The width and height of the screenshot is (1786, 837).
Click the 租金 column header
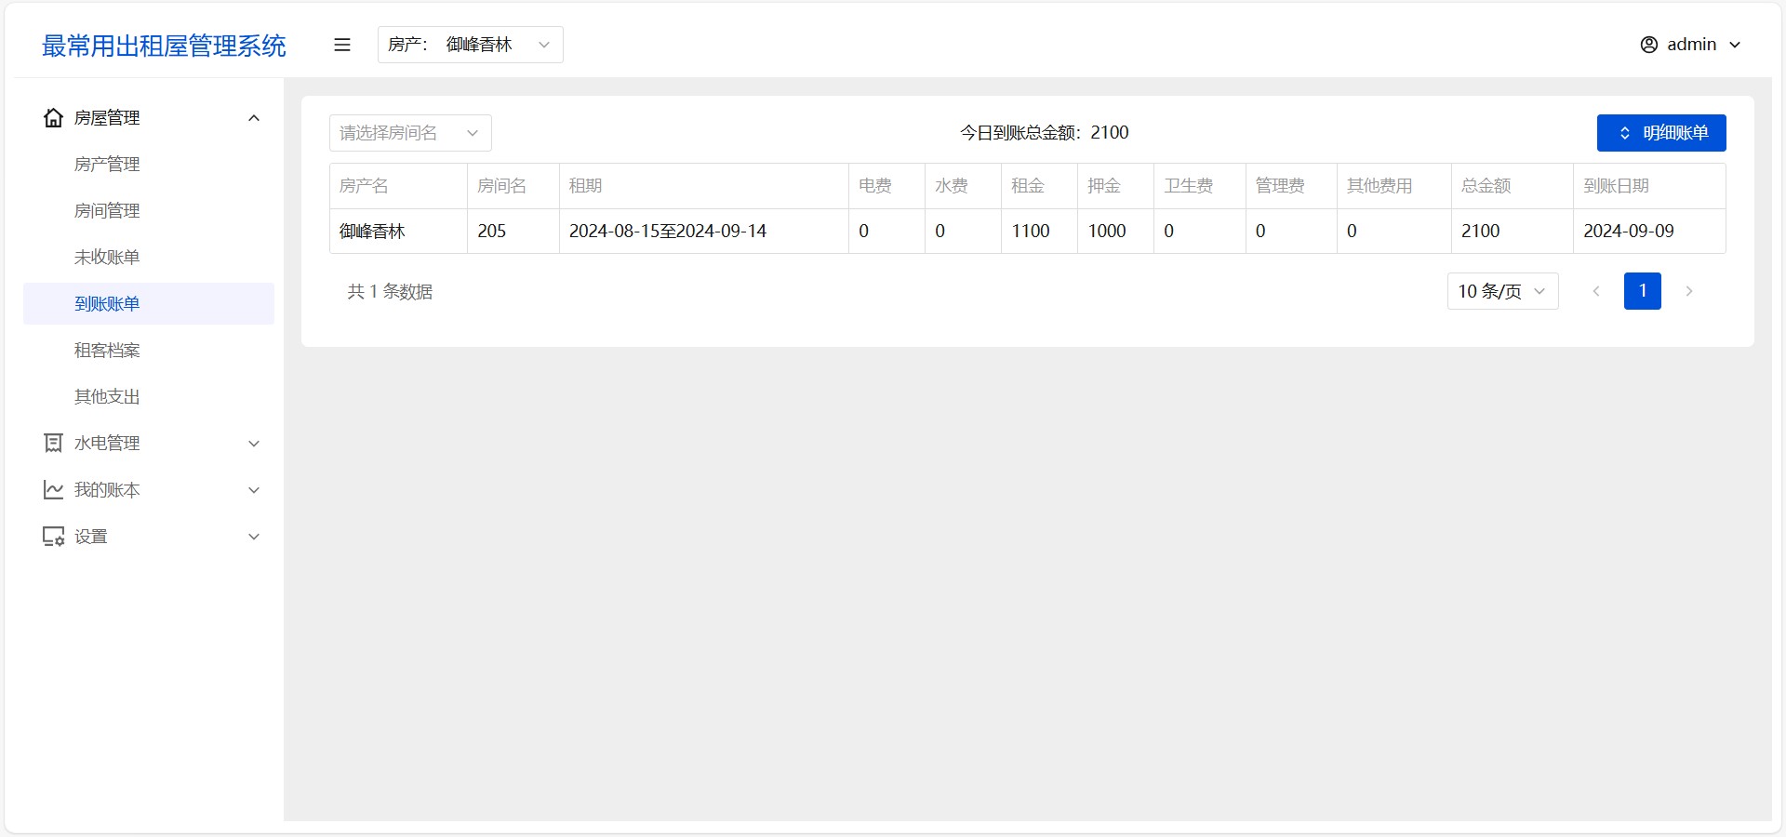pos(1039,186)
